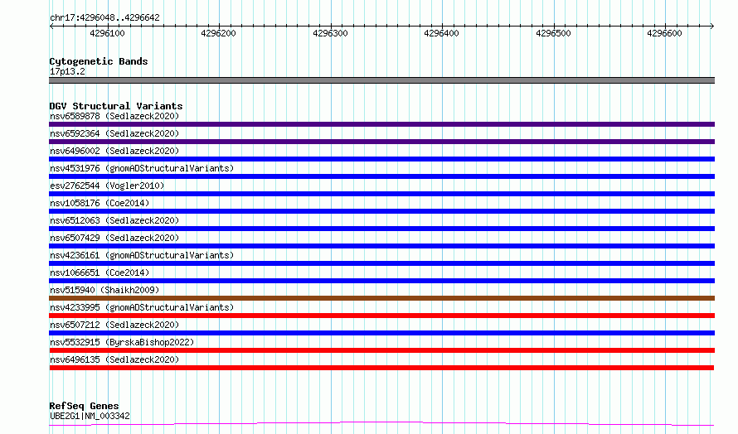Open the nsv515940 (Shaikh2009) variant label
738x434 pixels.
coord(104,290)
